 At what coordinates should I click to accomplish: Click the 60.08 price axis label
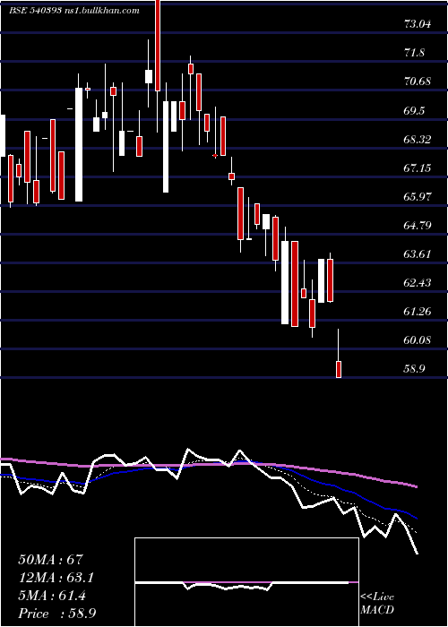[x=418, y=340]
